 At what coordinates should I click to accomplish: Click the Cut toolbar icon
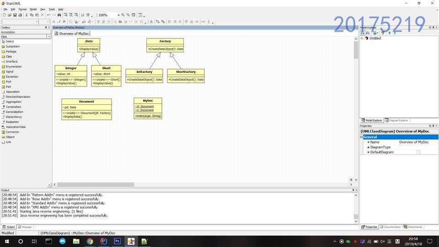pyautogui.click(x=27, y=15)
